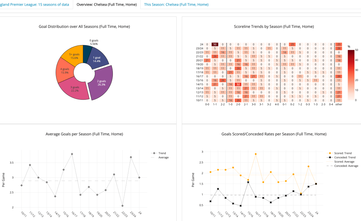Select the Overview: Chelsea (Full Time, Home) tab
Image resolution: width=361 pixels, height=221 pixels.
pyautogui.click(x=106, y=5)
